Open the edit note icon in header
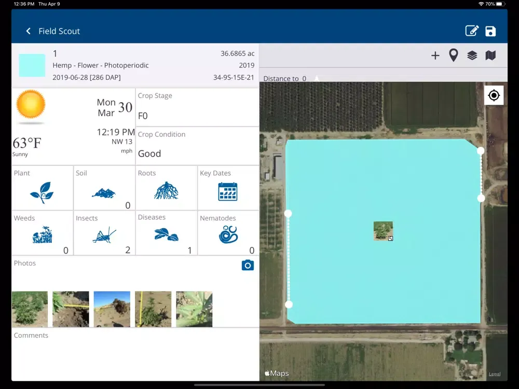The height and width of the screenshot is (389, 519). tap(472, 31)
